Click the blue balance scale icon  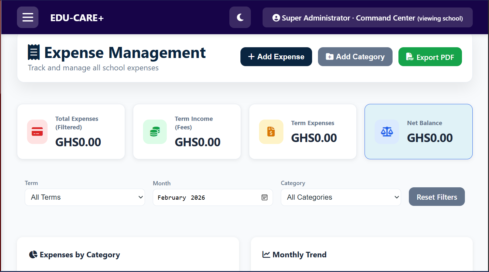click(387, 132)
